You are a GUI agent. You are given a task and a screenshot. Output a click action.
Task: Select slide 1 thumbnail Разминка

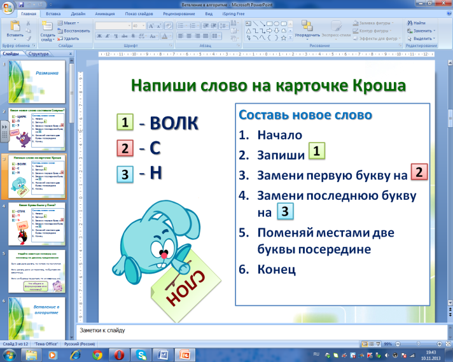tap(37, 81)
